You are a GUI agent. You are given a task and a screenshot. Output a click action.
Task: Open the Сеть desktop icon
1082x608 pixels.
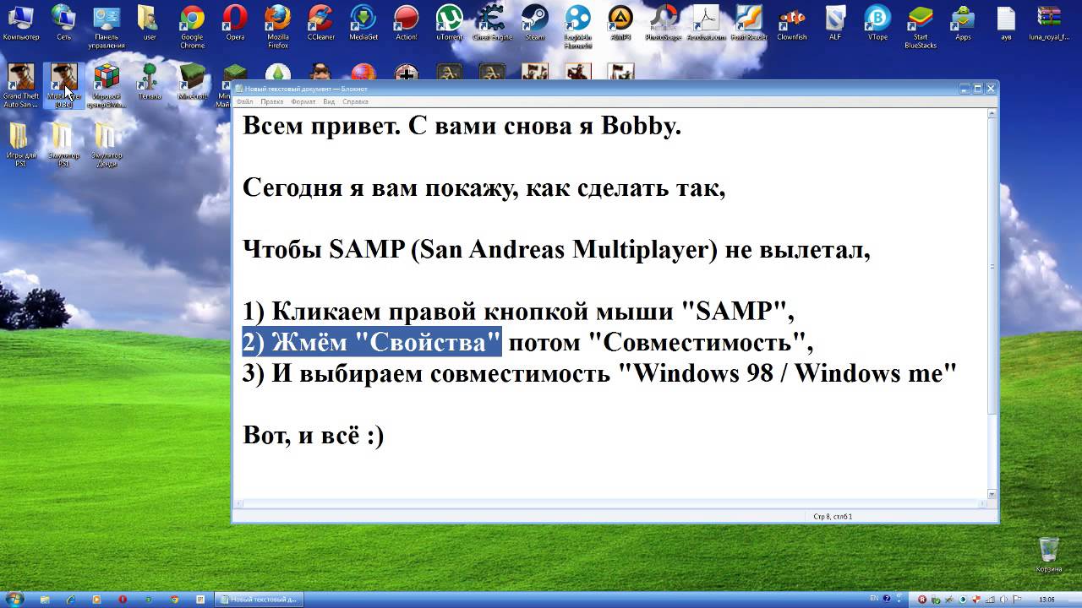[x=63, y=23]
